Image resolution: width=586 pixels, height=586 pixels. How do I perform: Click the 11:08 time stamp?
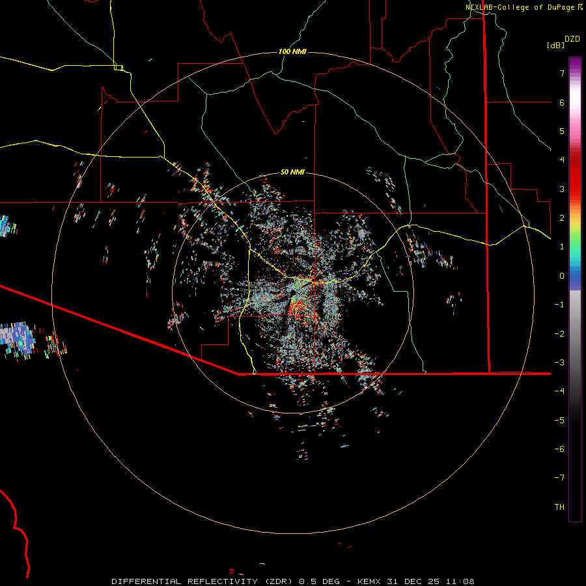coord(460,581)
